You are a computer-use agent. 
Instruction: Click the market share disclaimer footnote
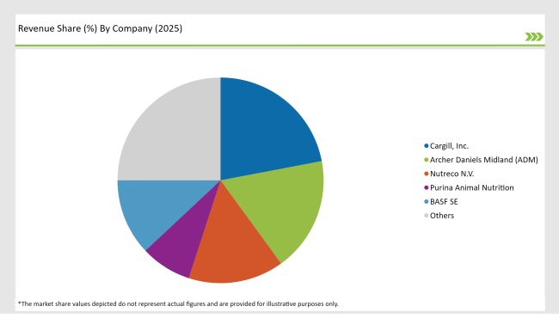coord(178,303)
